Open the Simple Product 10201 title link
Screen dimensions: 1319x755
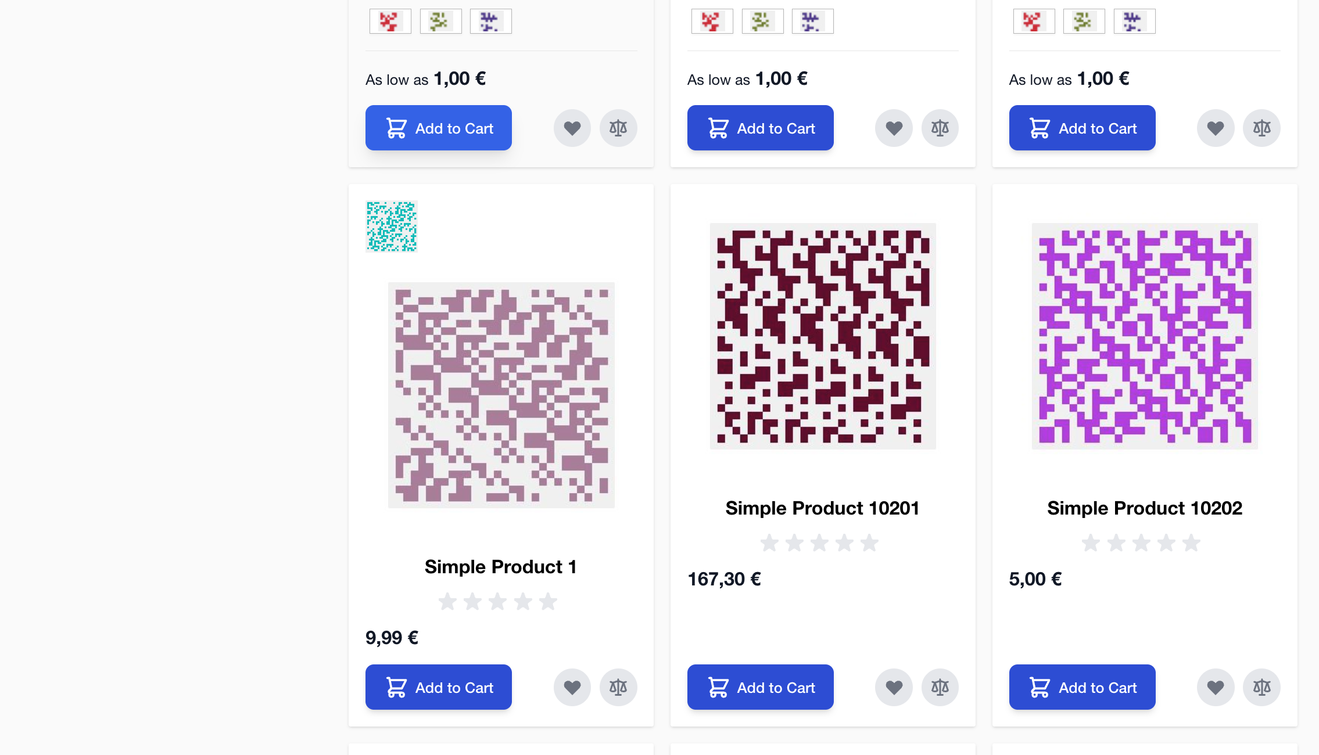point(822,508)
